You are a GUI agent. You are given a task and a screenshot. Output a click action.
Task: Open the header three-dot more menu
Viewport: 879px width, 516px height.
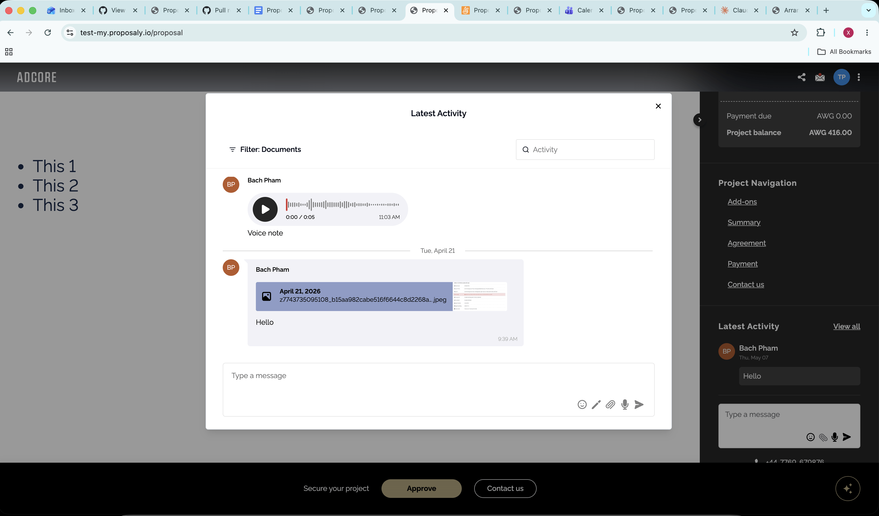[859, 77]
